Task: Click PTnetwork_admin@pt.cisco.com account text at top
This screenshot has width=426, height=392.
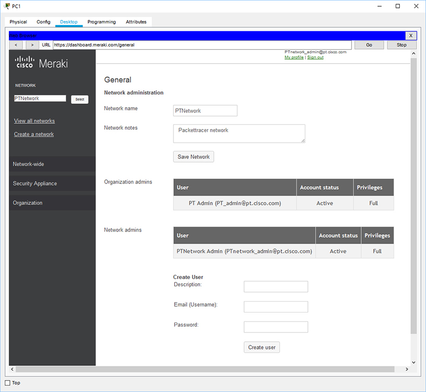Action: click(315, 52)
